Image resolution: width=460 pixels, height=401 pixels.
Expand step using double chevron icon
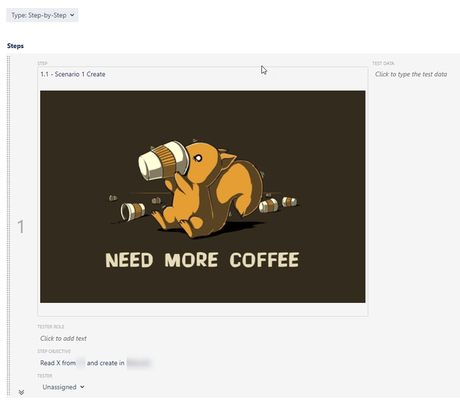[21, 392]
